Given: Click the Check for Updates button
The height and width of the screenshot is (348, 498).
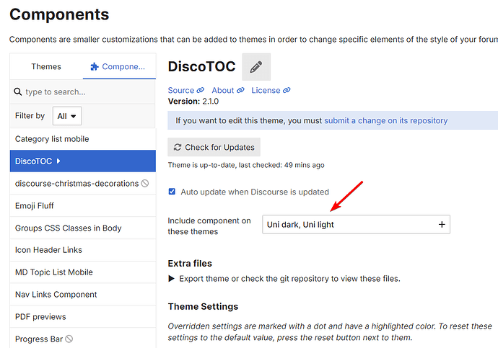Looking at the screenshot, I should coord(214,147).
